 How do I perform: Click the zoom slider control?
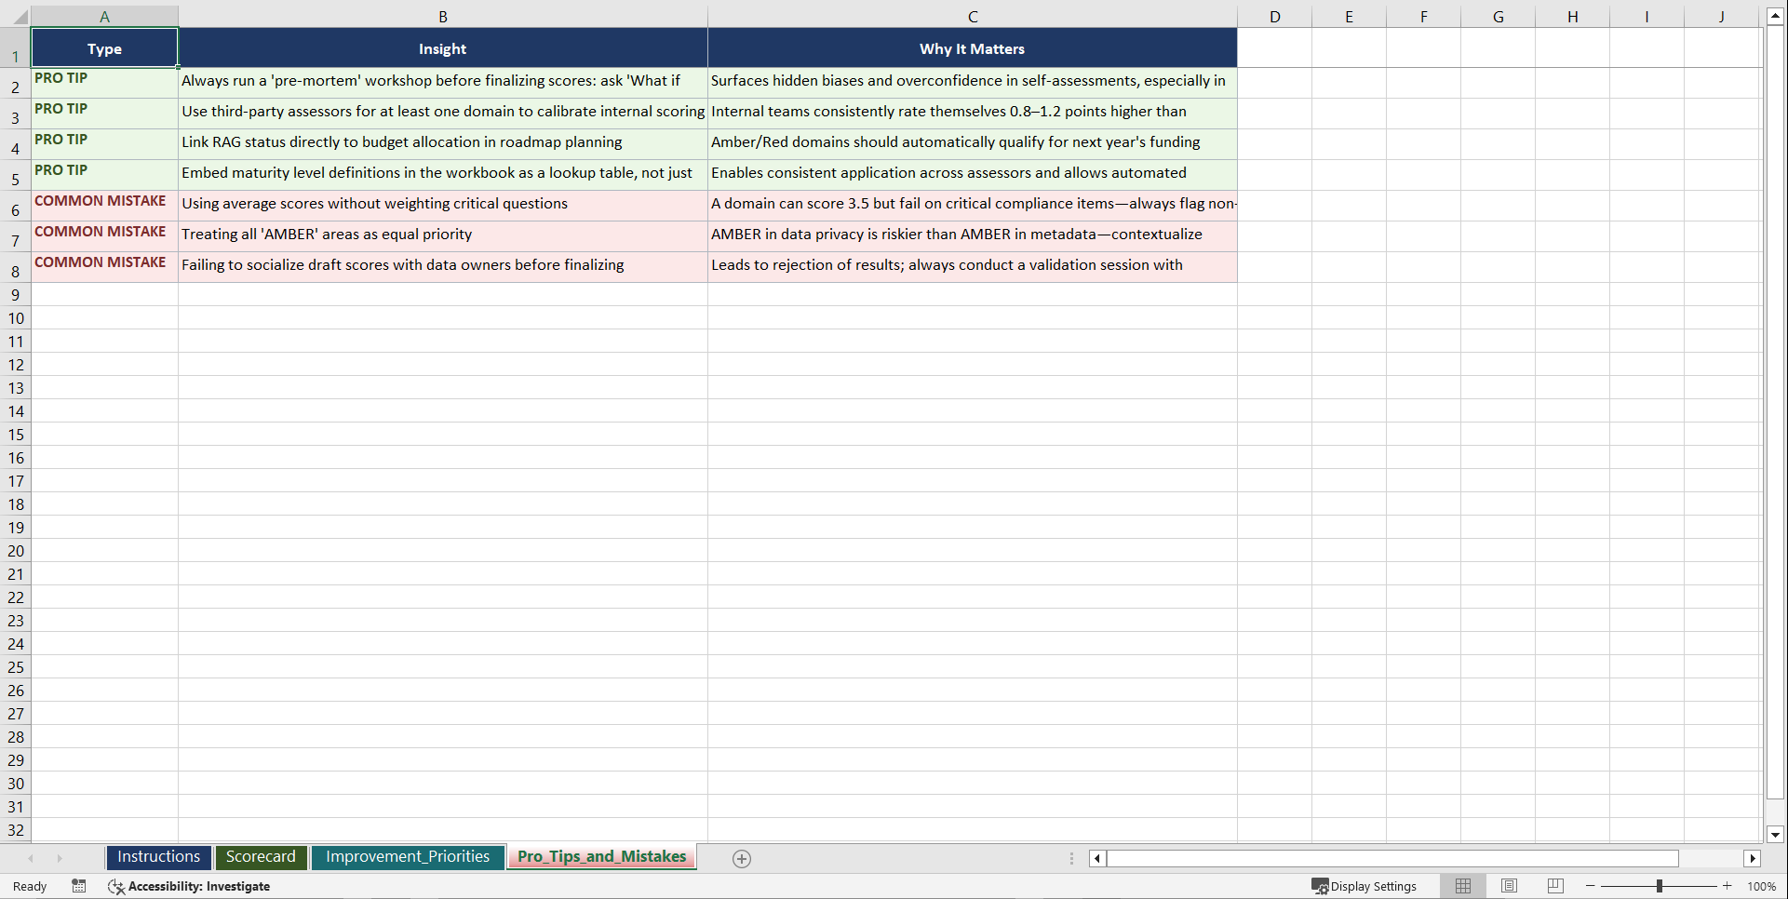click(x=1660, y=886)
